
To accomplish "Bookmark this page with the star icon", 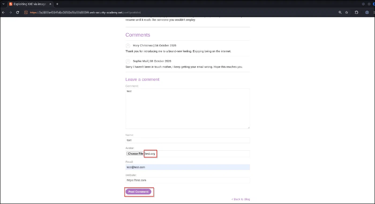I will point(347,12).
